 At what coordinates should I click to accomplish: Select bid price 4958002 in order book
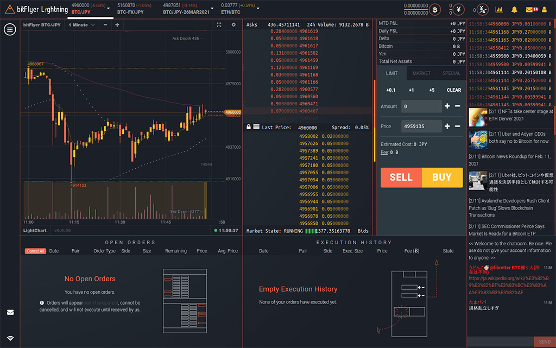coord(308,136)
